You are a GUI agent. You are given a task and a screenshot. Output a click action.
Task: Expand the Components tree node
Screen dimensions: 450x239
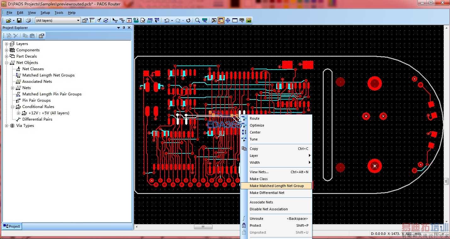7,50
